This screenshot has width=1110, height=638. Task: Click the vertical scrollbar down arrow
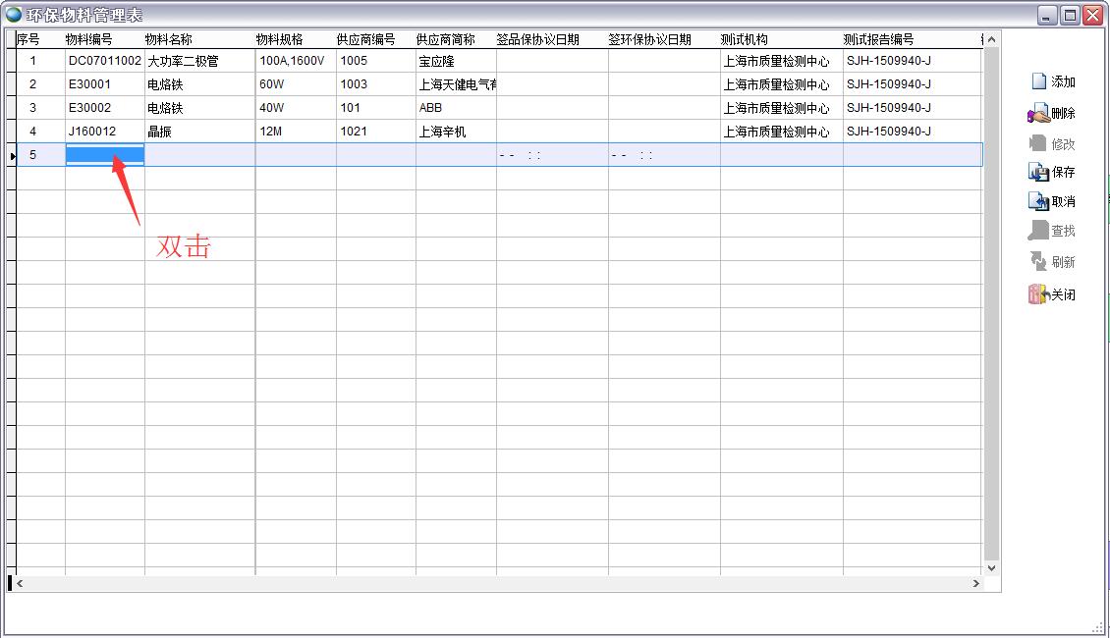[991, 567]
